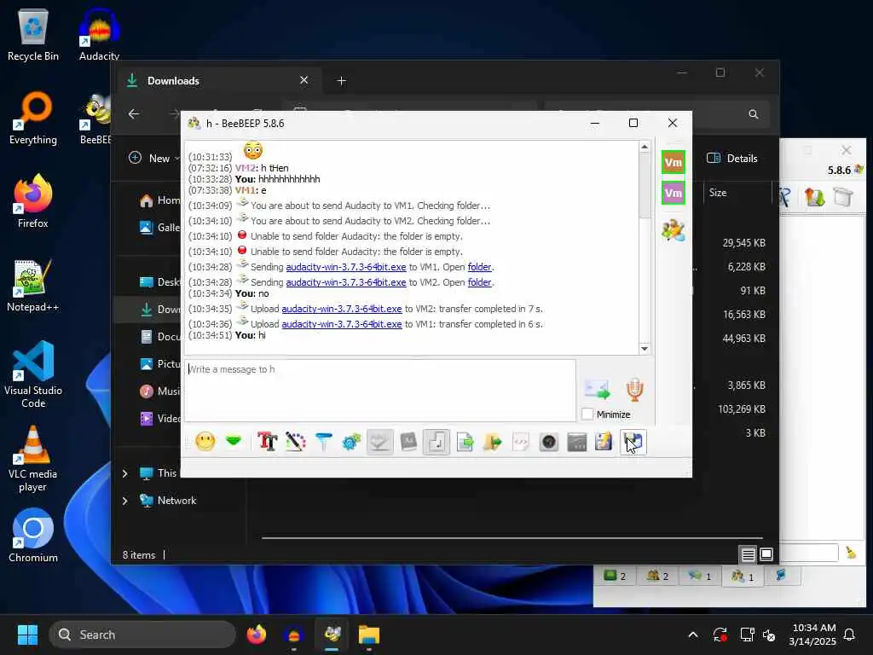
Task: Click the Firefox icon in the taskbar
Action: (x=256, y=635)
